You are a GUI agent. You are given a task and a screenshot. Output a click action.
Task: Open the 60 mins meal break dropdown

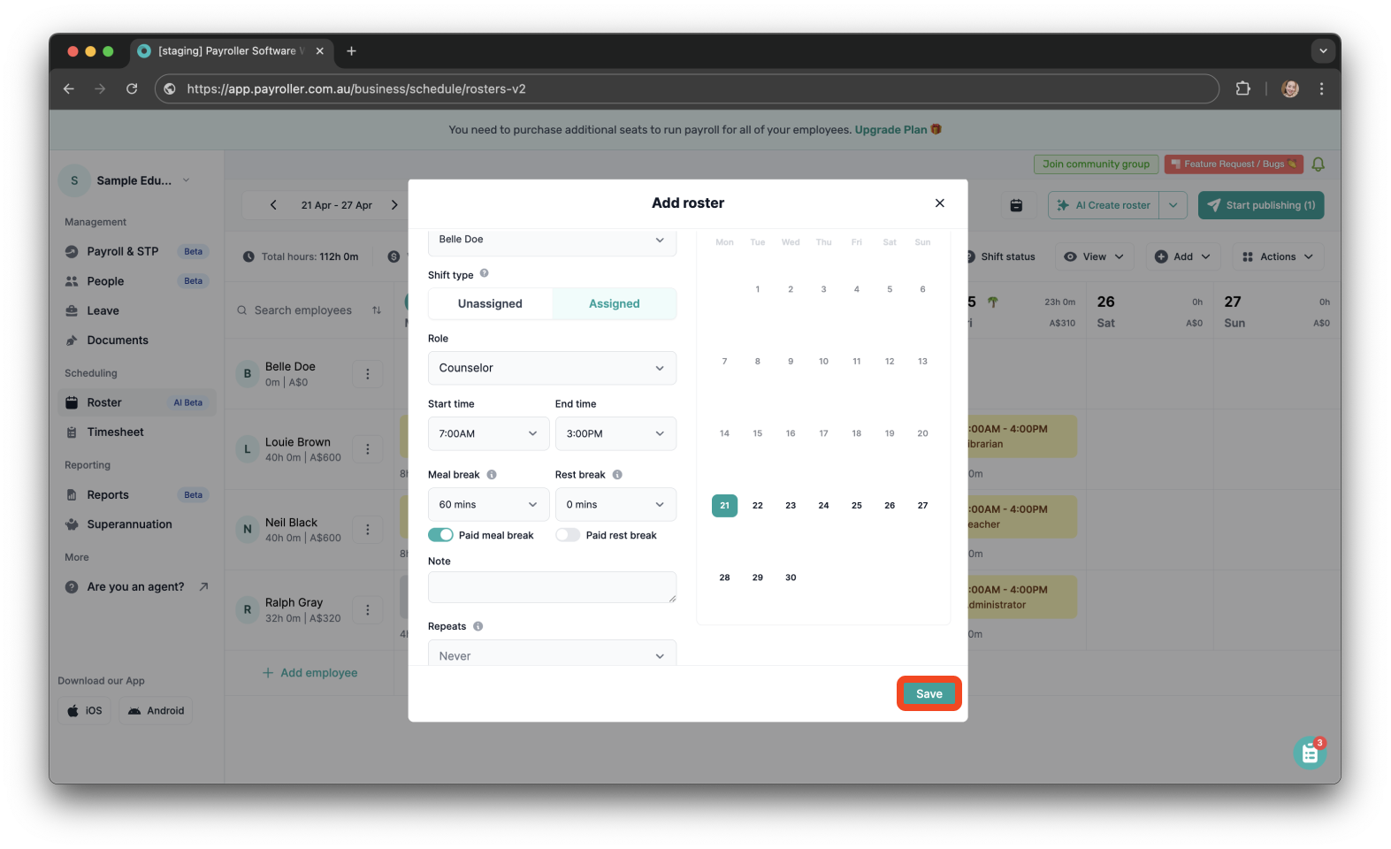488,504
